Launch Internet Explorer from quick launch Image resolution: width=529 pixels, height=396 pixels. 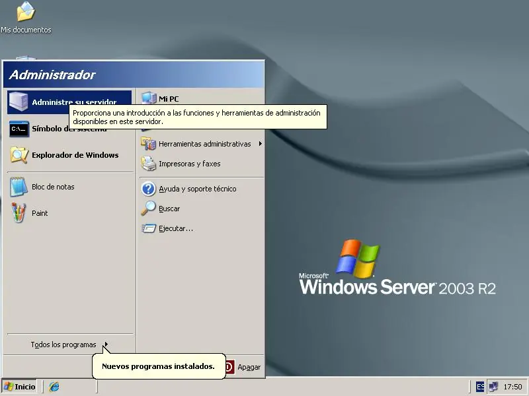(54, 387)
